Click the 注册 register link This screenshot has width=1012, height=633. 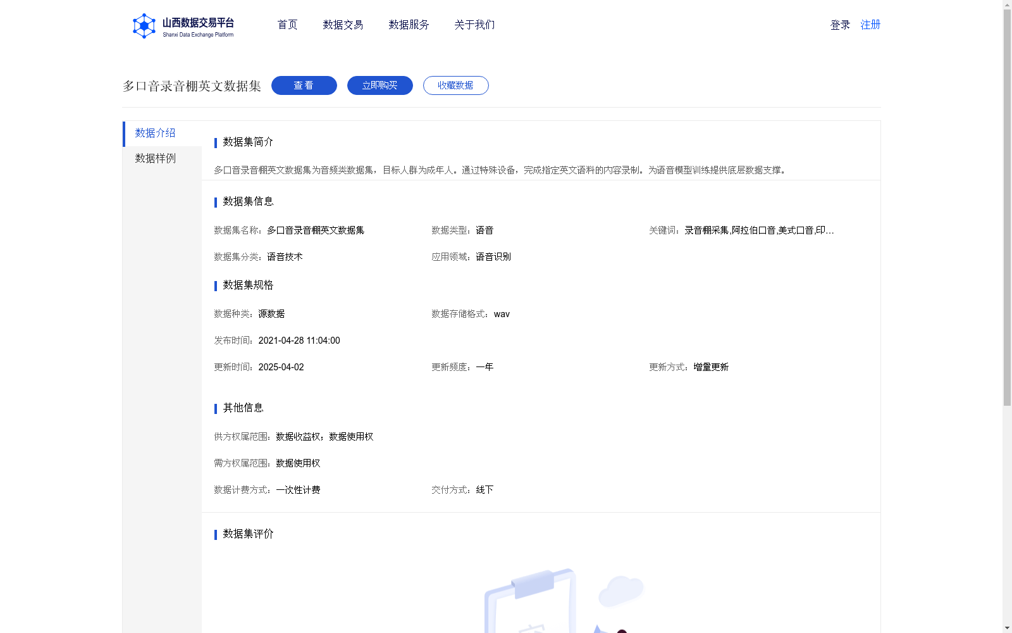click(x=870, y=25)
